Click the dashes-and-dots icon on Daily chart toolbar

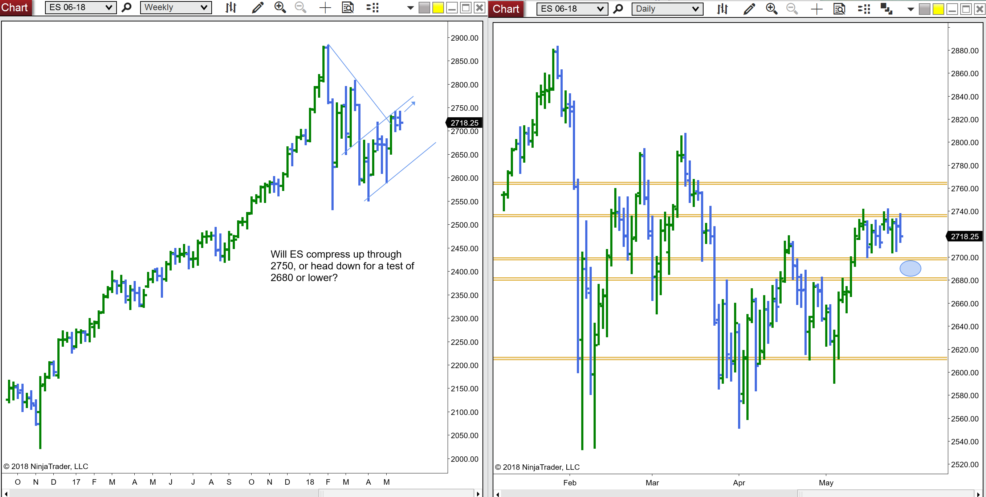864,9
